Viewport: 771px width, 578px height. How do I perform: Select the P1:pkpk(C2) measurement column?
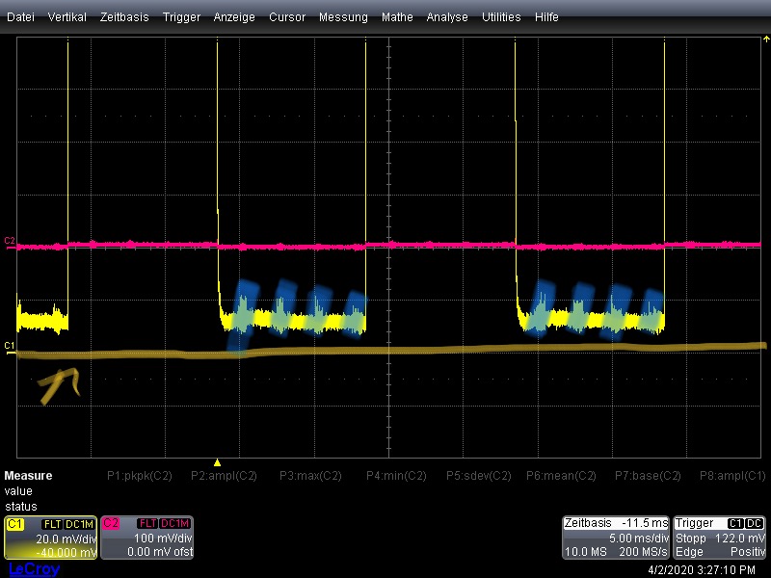coord(140,476)
